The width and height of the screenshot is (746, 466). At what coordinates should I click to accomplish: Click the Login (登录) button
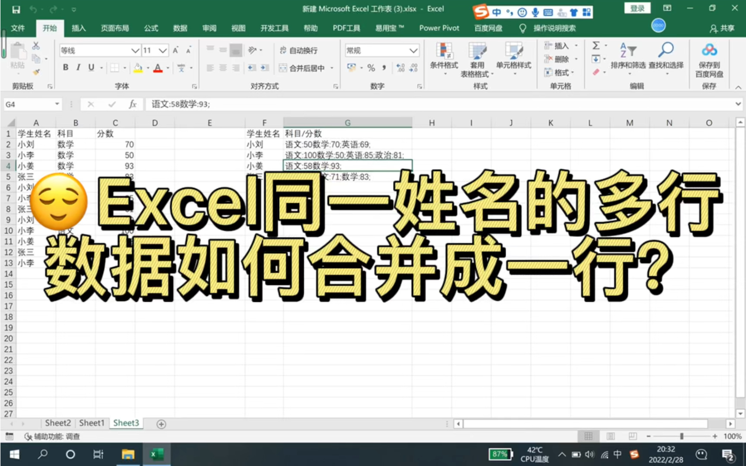point(637,8)
